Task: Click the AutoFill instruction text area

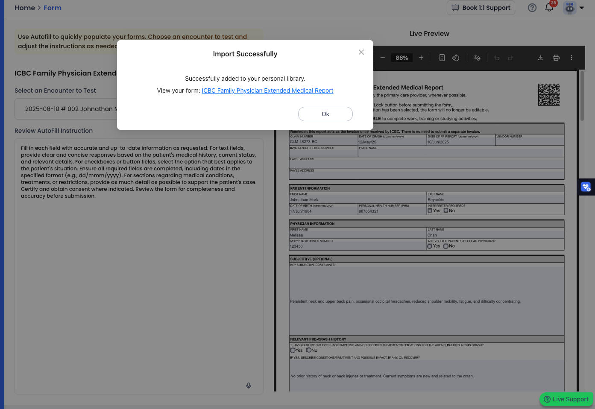Action: [x=139, y=266]
